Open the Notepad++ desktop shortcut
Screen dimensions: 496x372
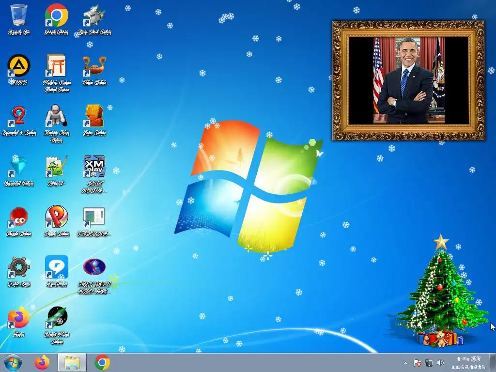pos(56,171)
